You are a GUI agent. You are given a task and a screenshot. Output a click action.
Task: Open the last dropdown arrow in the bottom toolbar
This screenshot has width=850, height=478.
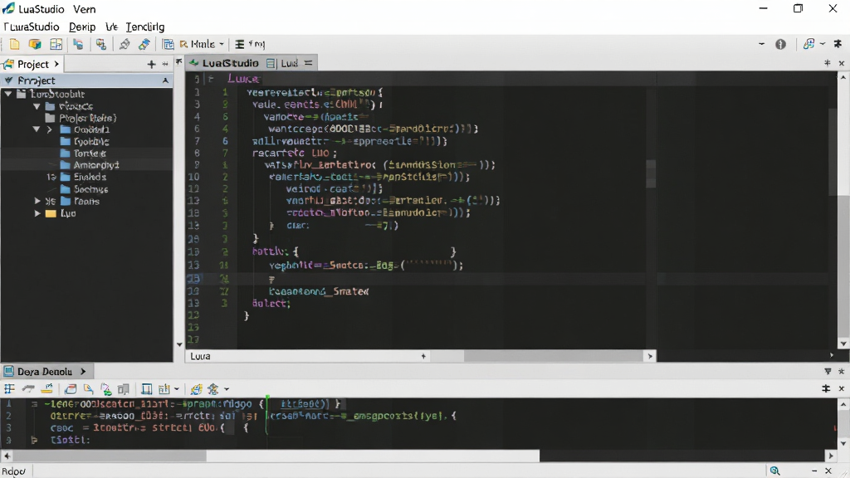tap(227, 389)
